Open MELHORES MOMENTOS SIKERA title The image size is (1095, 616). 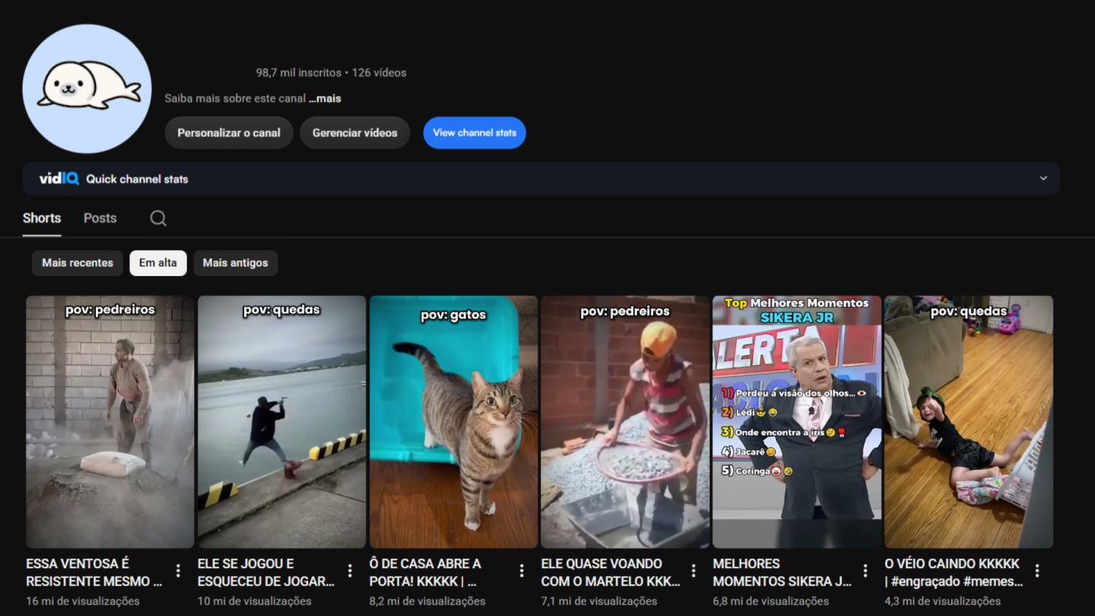click(782, 573)
